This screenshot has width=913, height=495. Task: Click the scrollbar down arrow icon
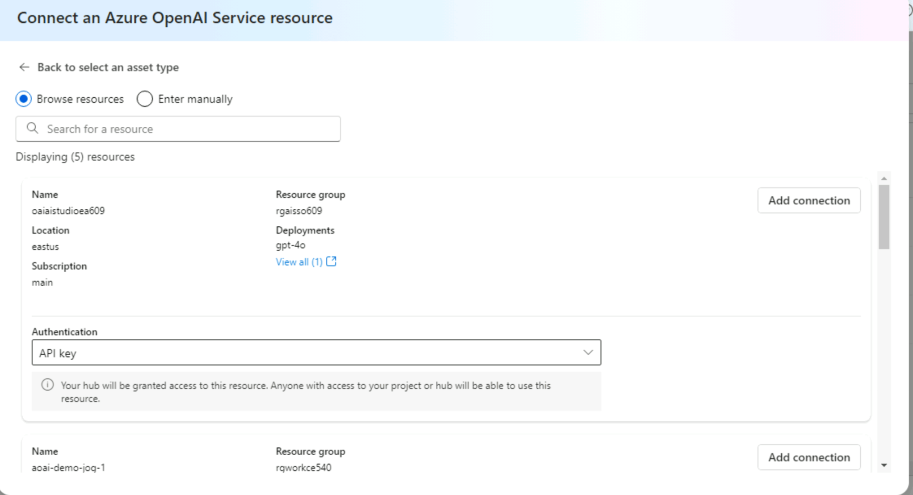[884, 465]
